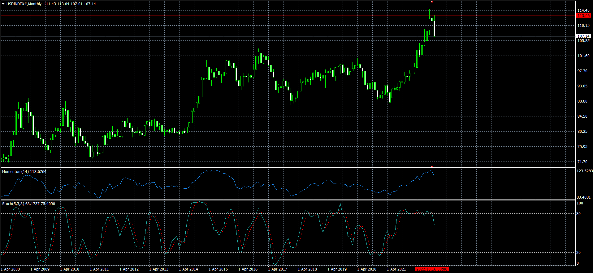Viewport: 593px width, 273px height.
Task: Click the 1 Apr 2016 date label
Action: (x=248, y=269)
